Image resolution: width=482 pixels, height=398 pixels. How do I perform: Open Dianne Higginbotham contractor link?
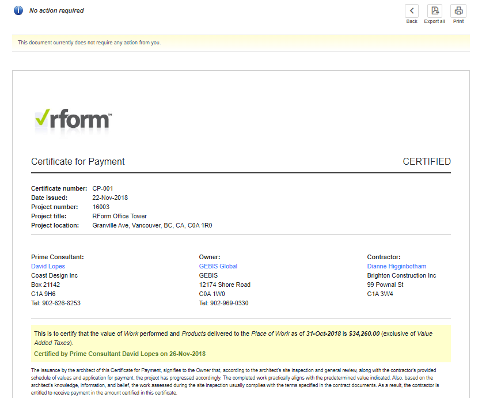point(397,266)
